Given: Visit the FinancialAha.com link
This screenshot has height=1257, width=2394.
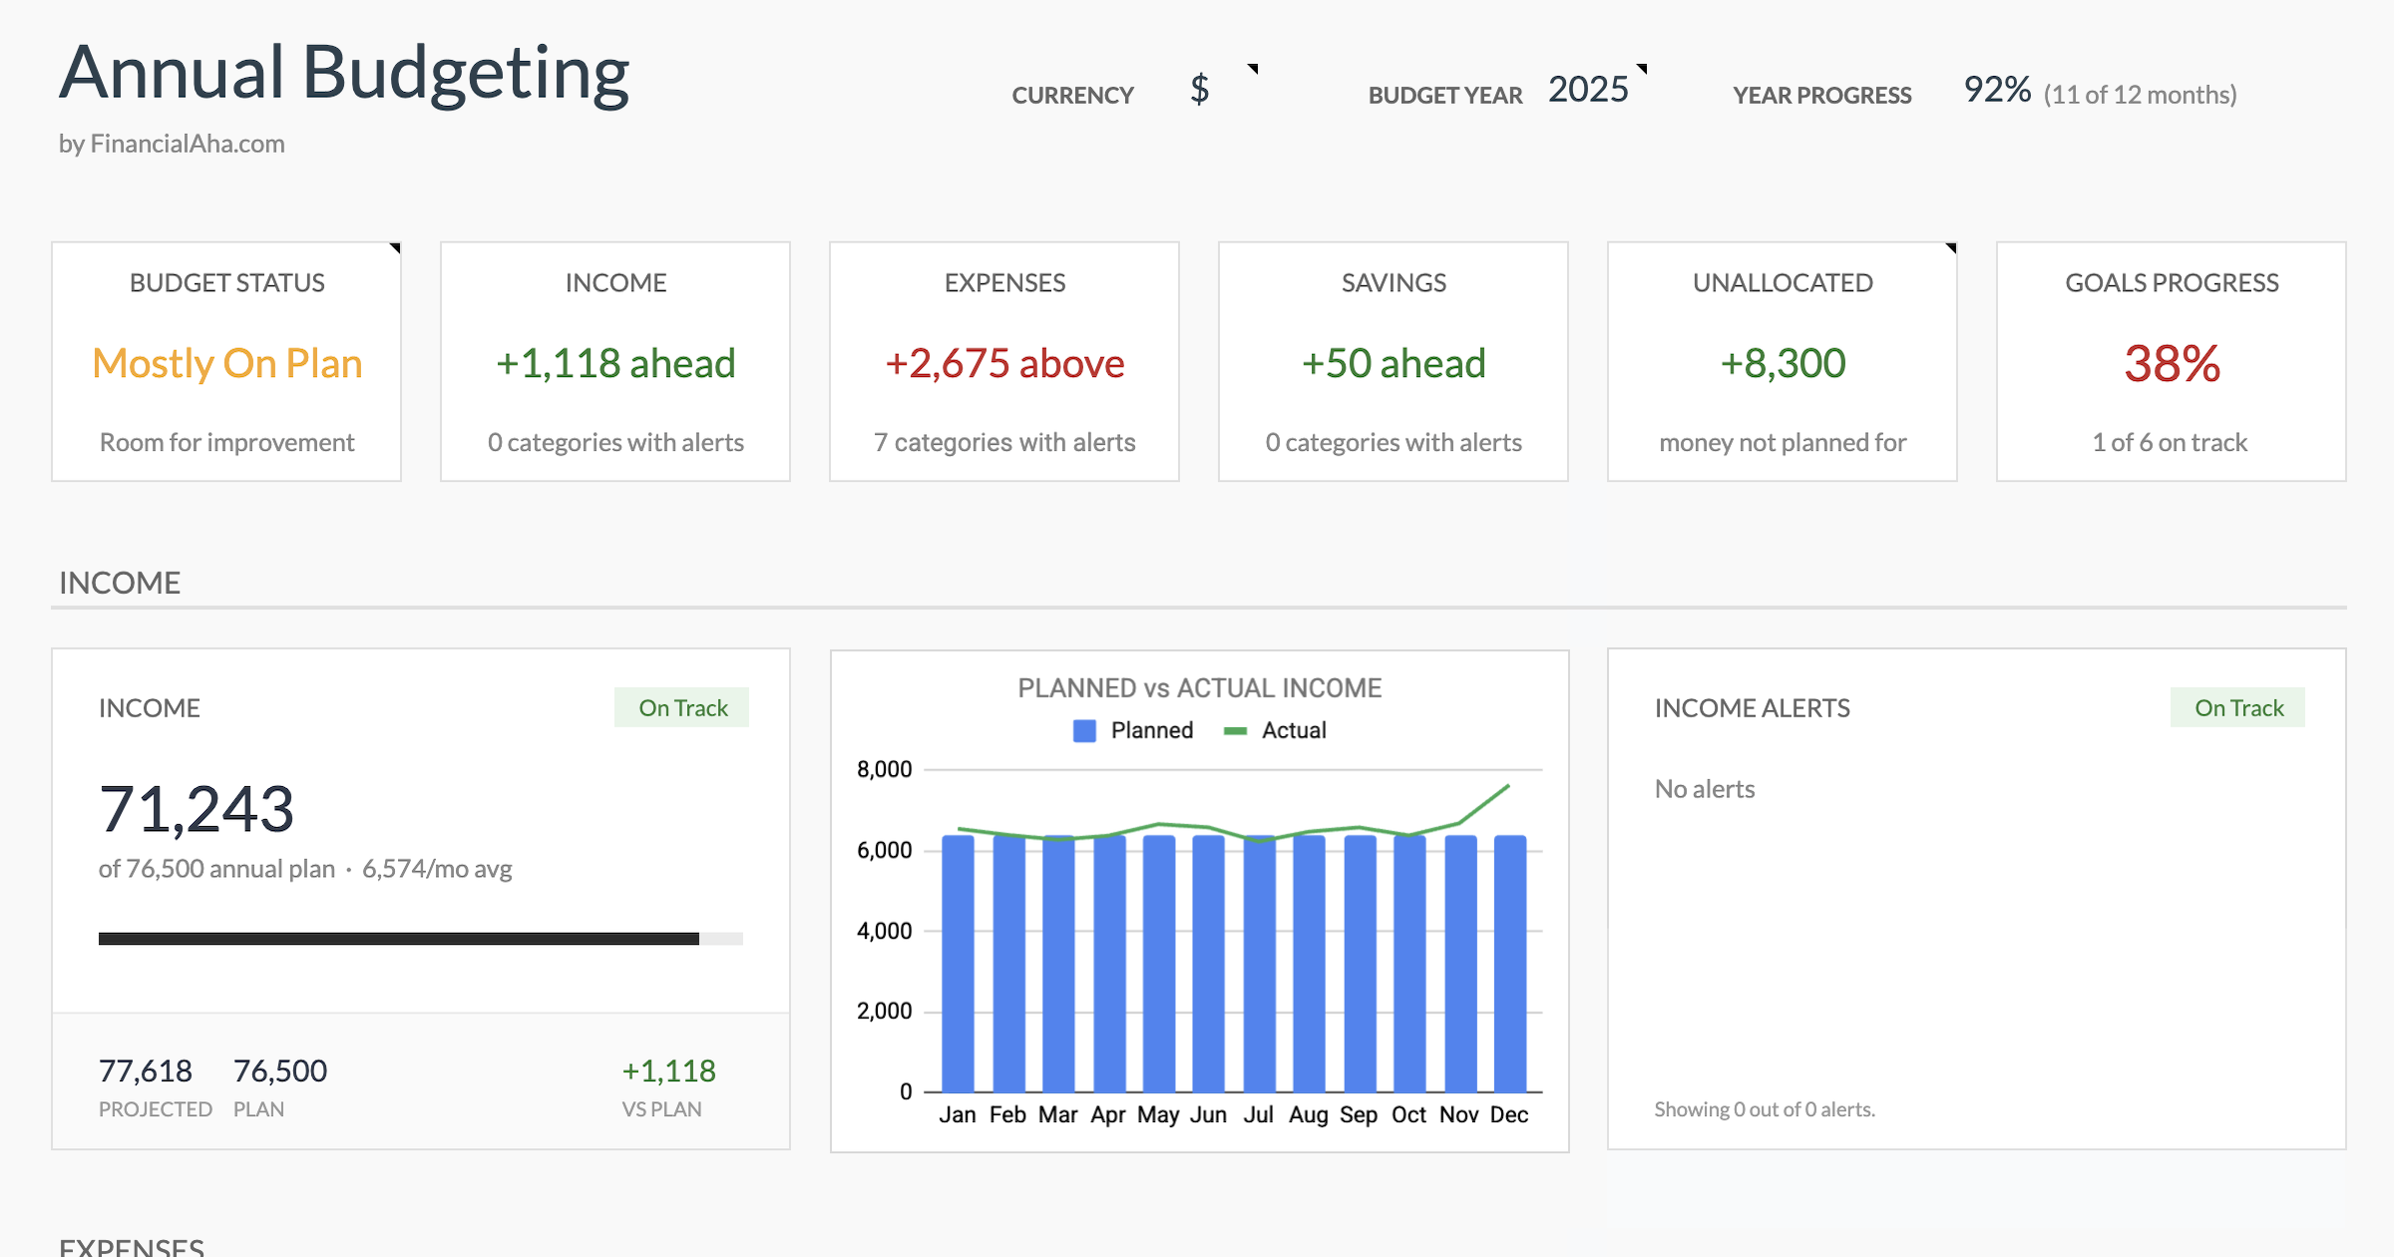Looking at the screenshot, I should tap(186, 144).
